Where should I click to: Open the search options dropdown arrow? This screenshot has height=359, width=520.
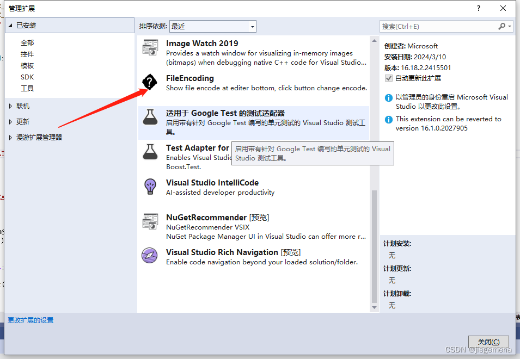pyautogui.click(x=510, y=26)
